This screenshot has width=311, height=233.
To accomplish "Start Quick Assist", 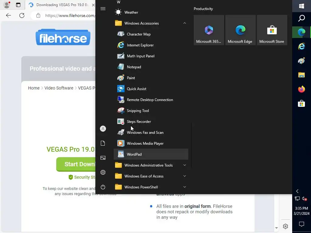I will click(x=151, y=89).
